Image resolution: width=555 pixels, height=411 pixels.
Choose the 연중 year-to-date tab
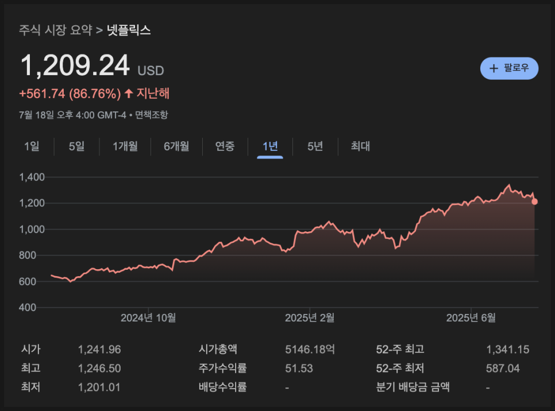pyautogui.click(x=225, y=146)
